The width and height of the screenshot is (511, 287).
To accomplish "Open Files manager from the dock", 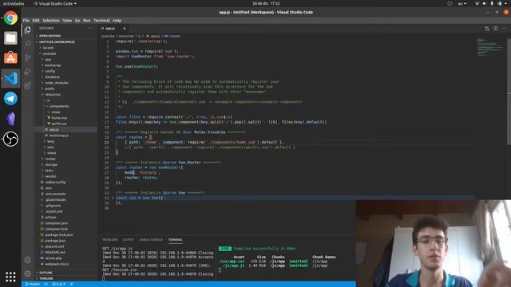I will point(10,38).
